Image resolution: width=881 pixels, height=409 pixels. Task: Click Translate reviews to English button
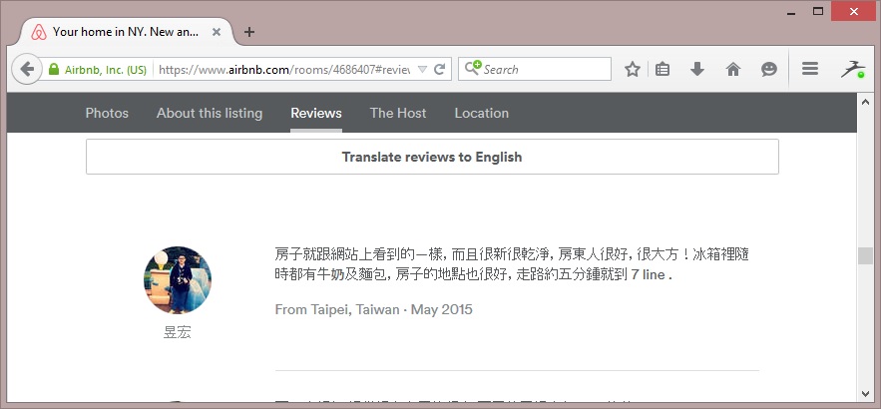coord(432,157)
